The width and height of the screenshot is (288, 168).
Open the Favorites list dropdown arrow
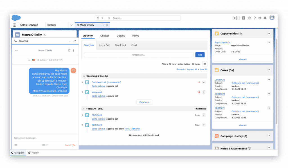(x=238, y=18)
